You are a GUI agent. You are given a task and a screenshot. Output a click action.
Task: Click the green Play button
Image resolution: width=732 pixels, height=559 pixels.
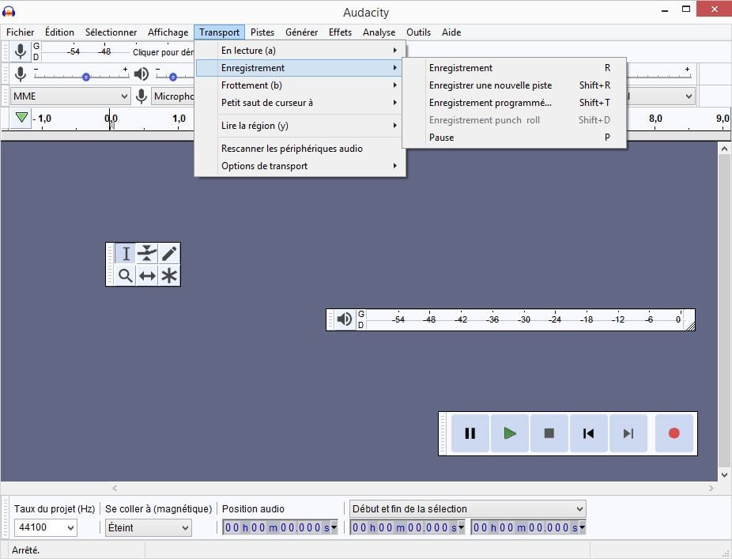click(x=510, y=433)
